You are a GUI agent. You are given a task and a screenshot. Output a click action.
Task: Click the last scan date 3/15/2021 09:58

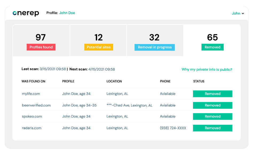click(53, 69)
